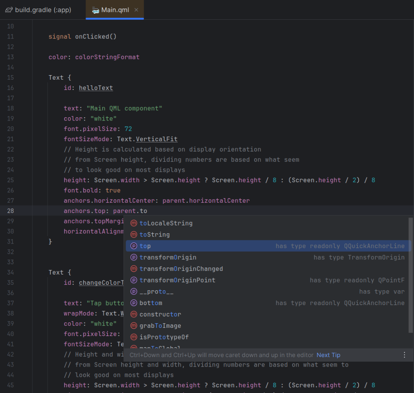Click the property icon beside transformOriginPoint
414x393 pixels.
(x=133, y=280)
